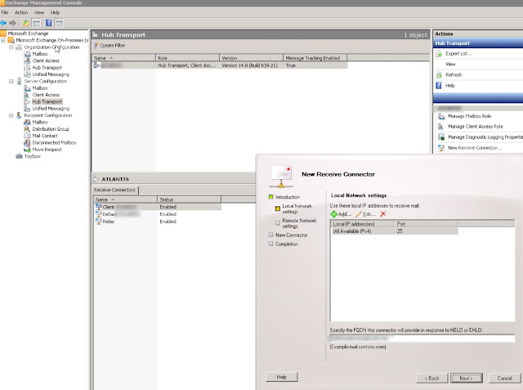This screenshot has width=523, height=390.
Task: Click Manage Client Access Role action
Action: point(475,127)
